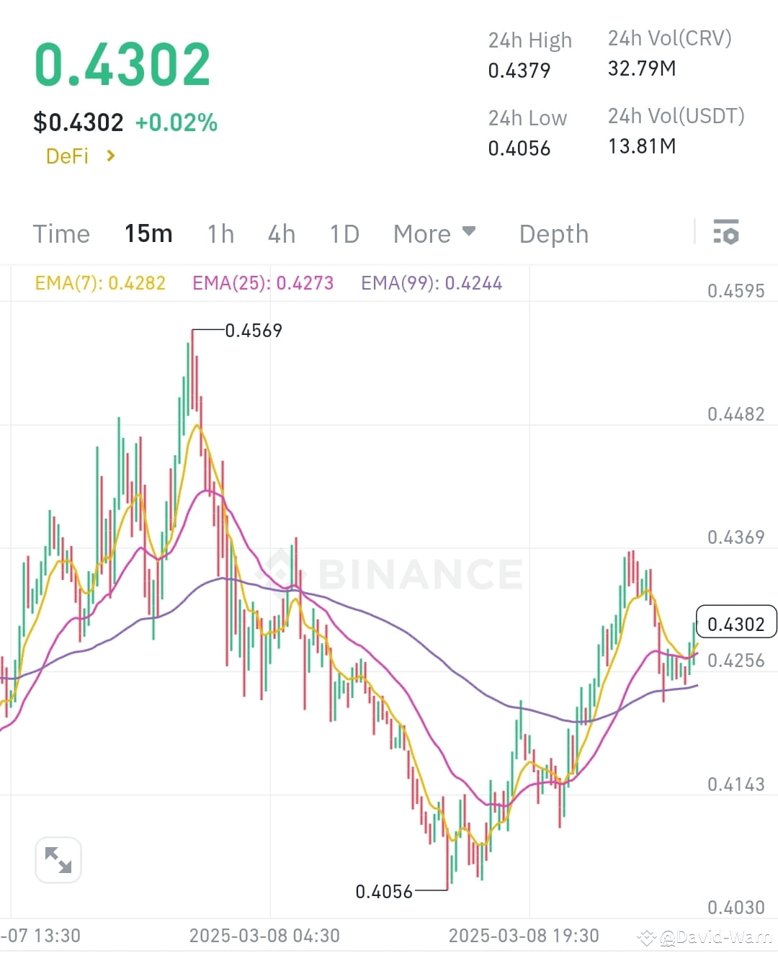Click the 24h High value 0.4379
This screenshot has height=953, width=778.
[x=520, y=70]
